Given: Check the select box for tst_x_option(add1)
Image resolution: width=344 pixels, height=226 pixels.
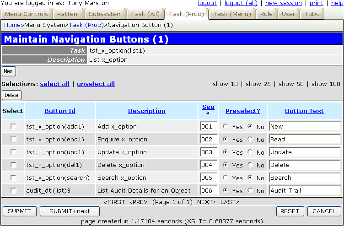Looking at the screenshot, I should tap(13, 127).
